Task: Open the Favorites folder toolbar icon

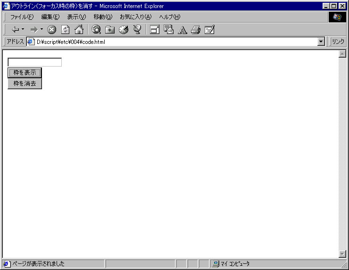Action: tap(110, 29)
